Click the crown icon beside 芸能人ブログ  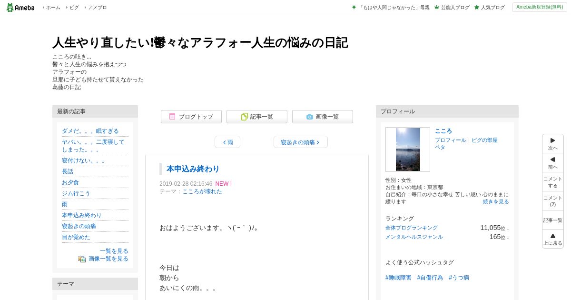[437, 8]
